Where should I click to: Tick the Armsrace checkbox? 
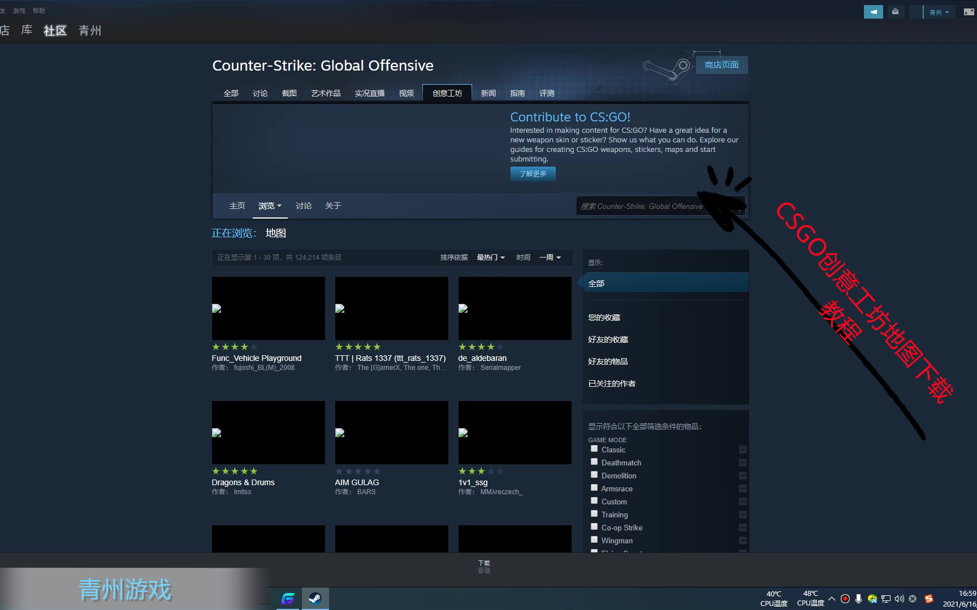click(x=594, y=487)
